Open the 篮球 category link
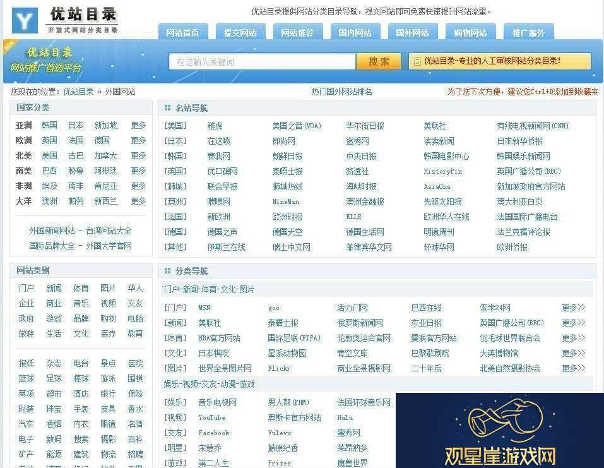Image resolution: width=604 pixels, height=468 pixels. (x=27, y=378)
